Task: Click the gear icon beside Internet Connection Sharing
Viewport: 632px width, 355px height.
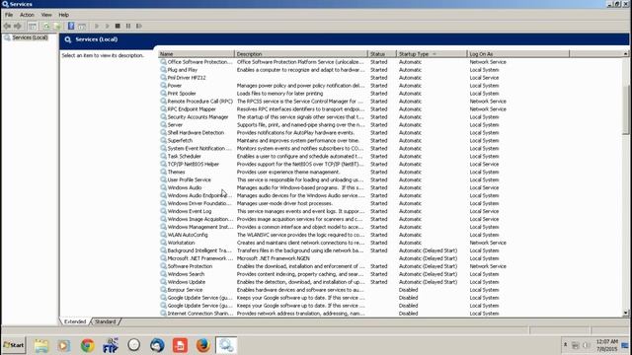Action: pos(163,314)
